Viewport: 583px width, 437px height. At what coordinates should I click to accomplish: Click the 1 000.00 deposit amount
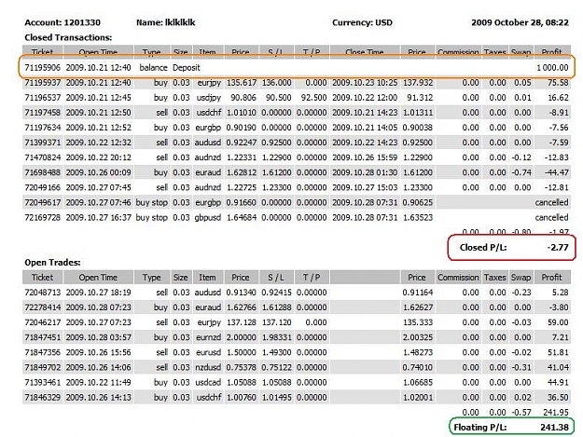(552, 68)
